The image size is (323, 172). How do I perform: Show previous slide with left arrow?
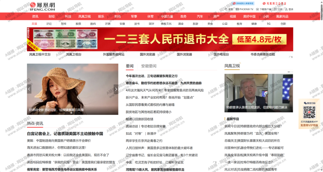29,89
